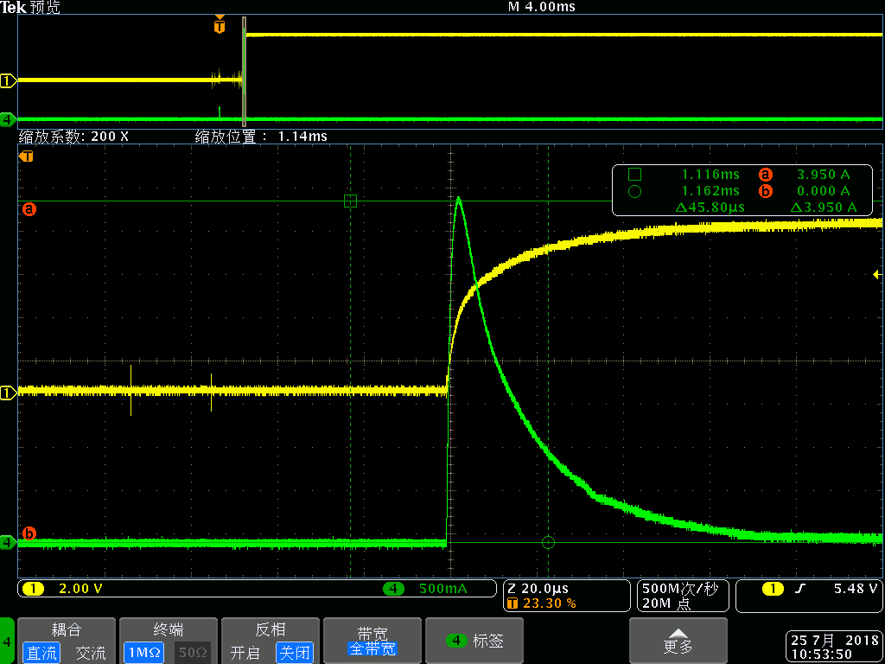Set termination to 50Ω

(193, 653)
